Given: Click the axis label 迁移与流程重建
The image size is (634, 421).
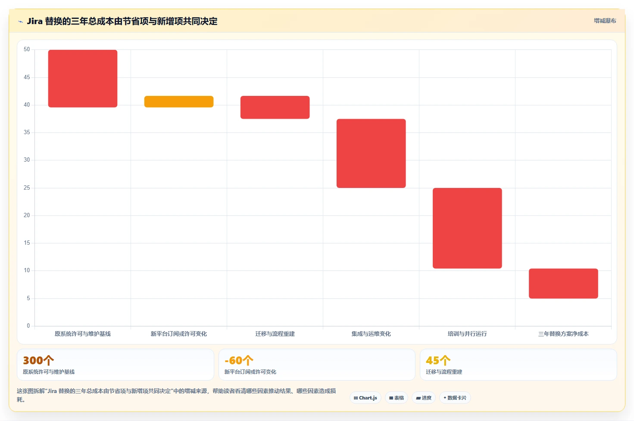Looking at the screenshot, I should [x=275, y=334].
